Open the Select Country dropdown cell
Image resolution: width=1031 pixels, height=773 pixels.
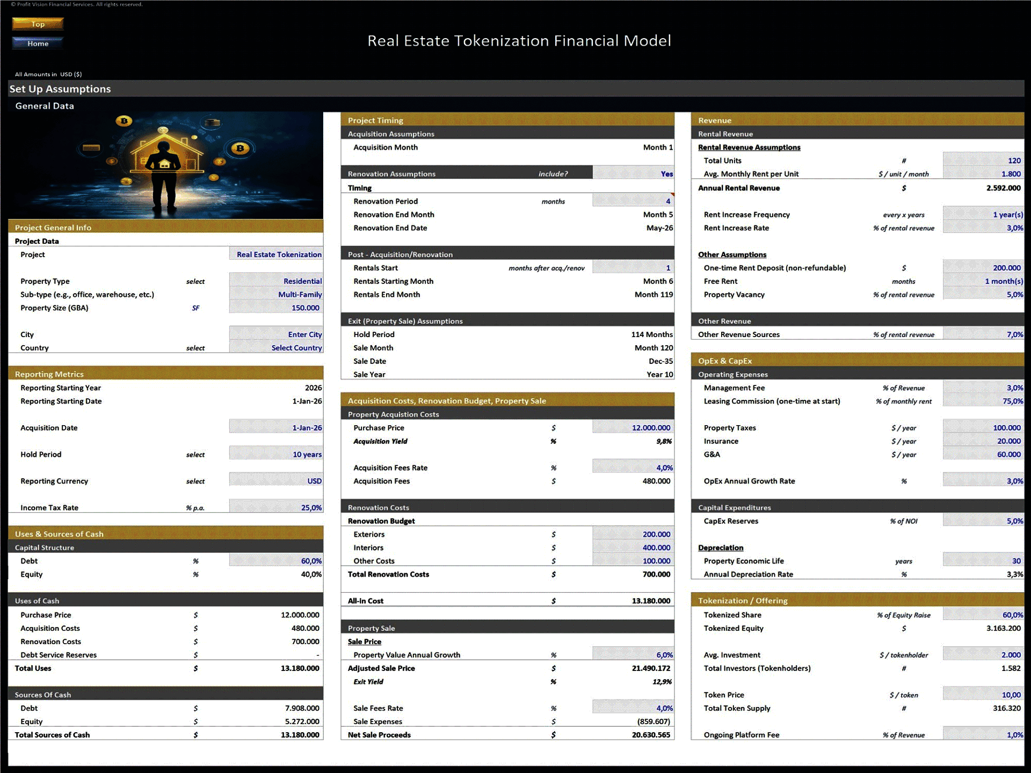(276, 347)
